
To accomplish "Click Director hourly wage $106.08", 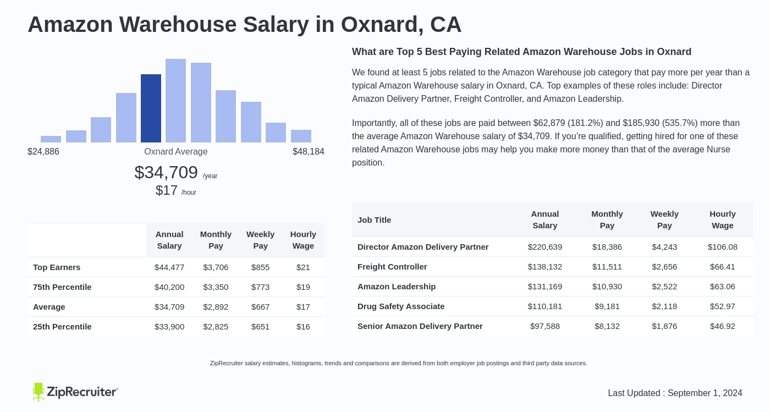I will tap(723, 247).
